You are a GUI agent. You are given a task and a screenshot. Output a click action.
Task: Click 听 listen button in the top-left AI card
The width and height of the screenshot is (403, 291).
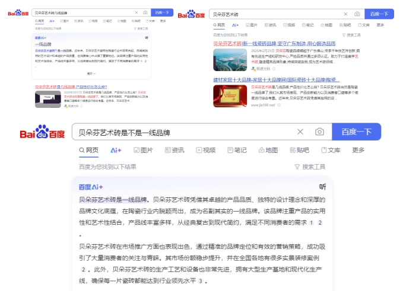pyautogui.click(x=147, y=38)
